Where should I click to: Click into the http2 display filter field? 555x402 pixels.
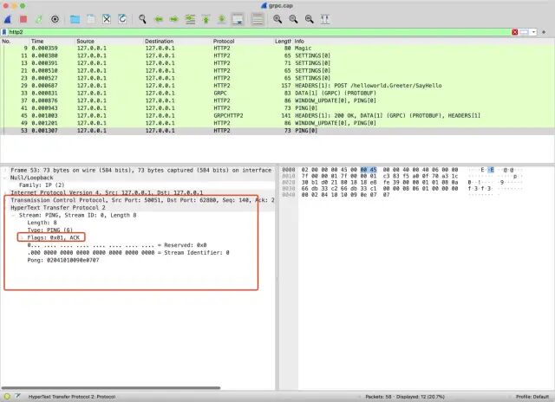258,32
